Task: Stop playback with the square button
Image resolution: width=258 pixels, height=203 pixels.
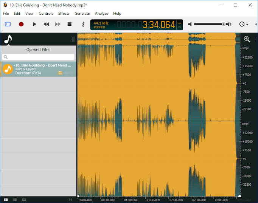Action: click(x=70, y=24)
